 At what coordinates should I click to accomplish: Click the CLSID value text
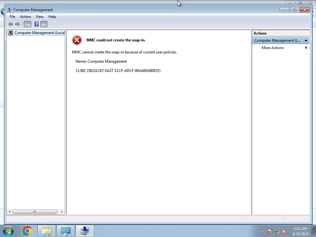pos(124,71)
